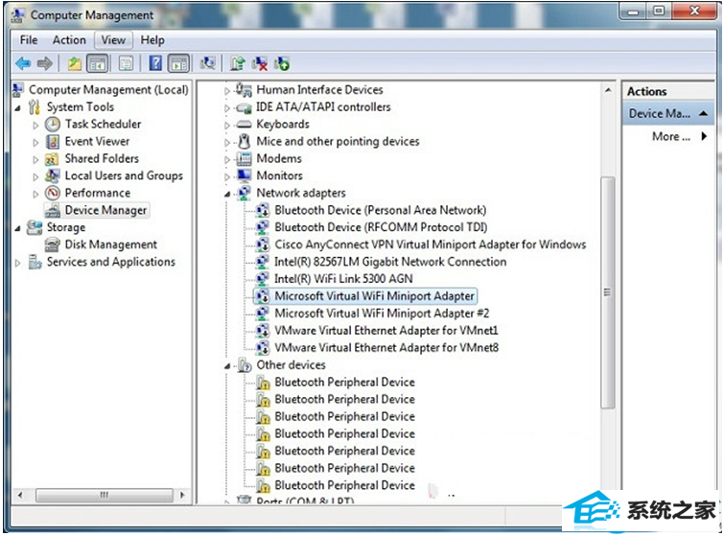The height and width of the screenshot is (536, 724).
Task: Select Intel(R) WiFi Link 5300 AGN
Action: coord(343,279)
